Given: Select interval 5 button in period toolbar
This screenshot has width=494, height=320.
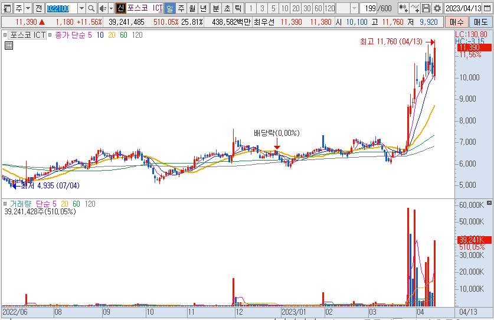Looking at the screenshot, I should tap(273, 8).
